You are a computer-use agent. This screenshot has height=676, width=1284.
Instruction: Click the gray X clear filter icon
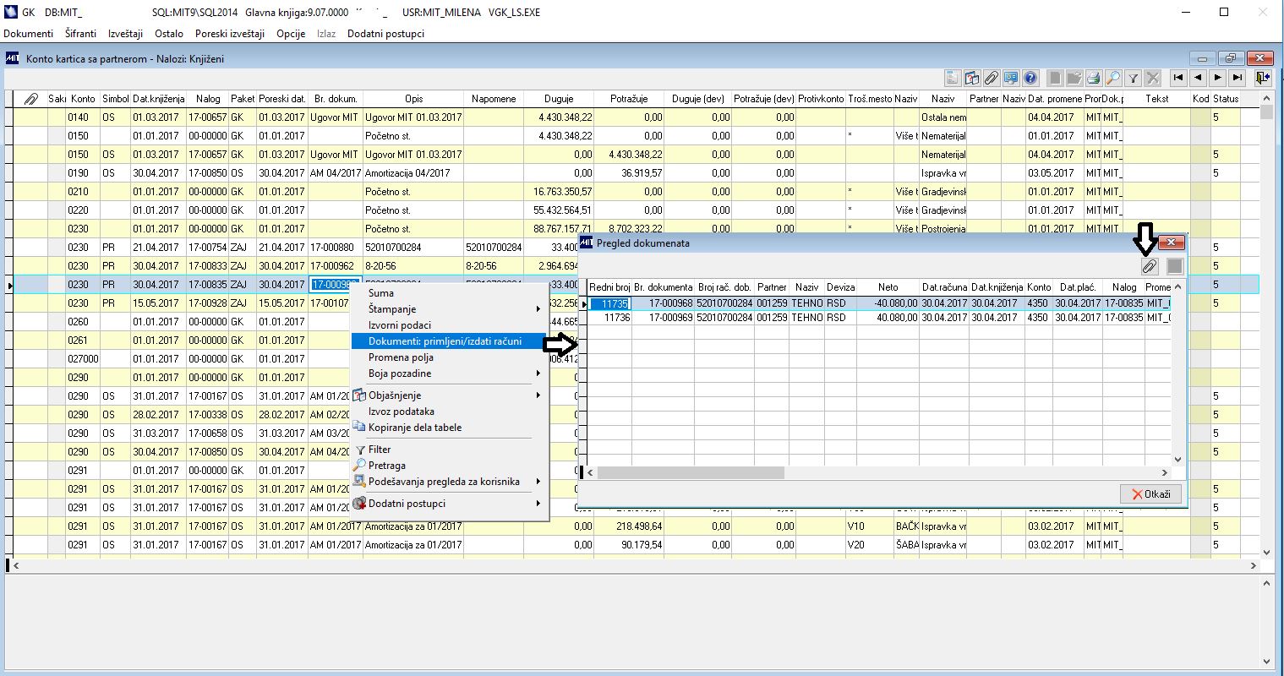coord(1153,78)
